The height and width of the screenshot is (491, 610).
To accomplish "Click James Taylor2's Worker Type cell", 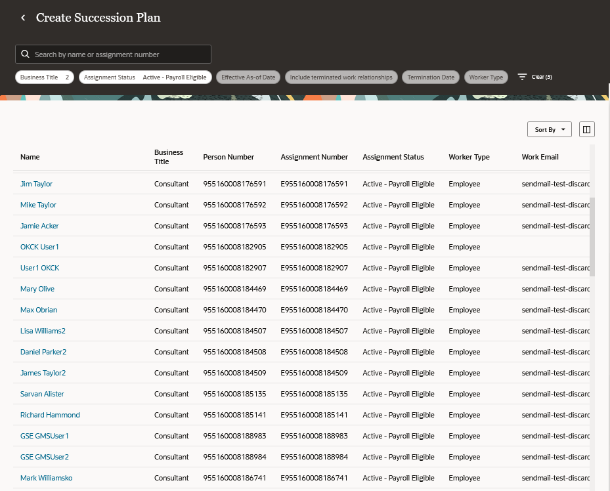I will (x=464, y=373).
